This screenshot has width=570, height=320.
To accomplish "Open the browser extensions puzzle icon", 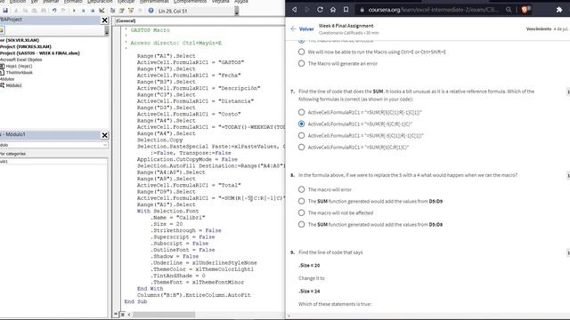I will [559, 10].
